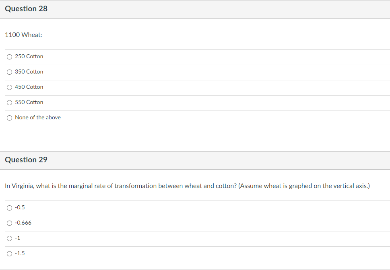Click the 550 Cotton answer label
This screenshot has width=390, height=270.
(29, 102)
